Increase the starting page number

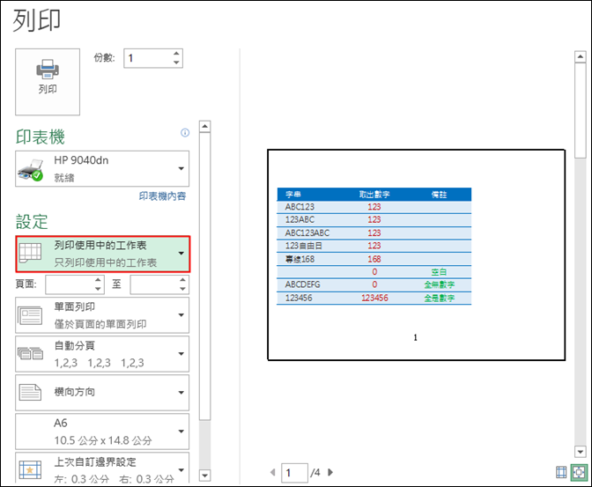point(98,280)
